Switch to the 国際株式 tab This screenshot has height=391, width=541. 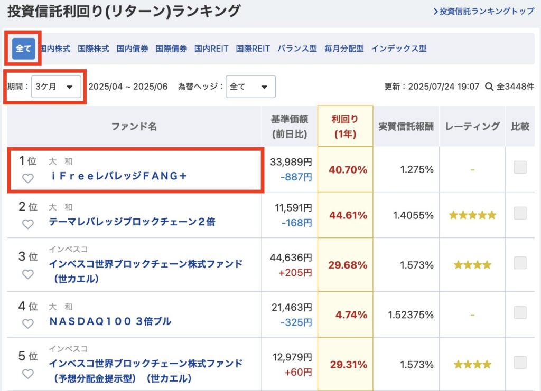(x=93, y=49)
